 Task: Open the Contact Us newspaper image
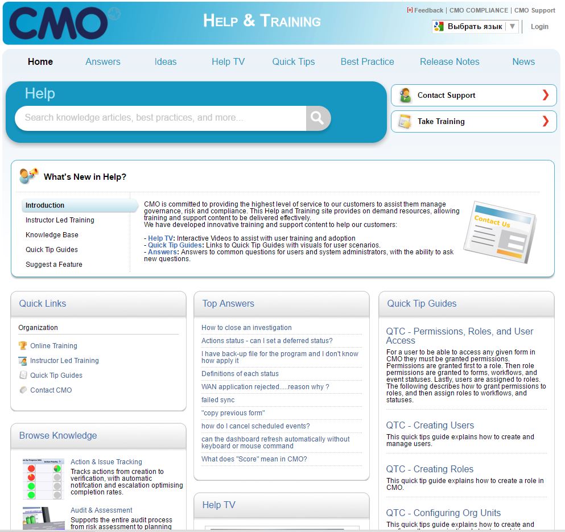(x=500, y=232)
